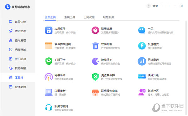Image resolution: width=188 pixels, height=116 pixels.
Task: Click the 硬件升级 title text
Action: (x=153, y=75)
